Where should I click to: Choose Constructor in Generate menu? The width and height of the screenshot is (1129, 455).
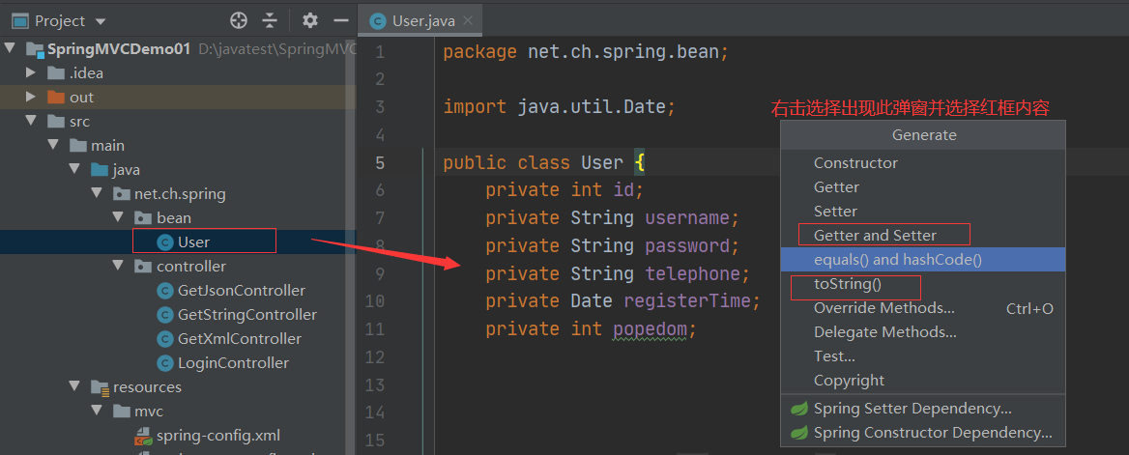point(922,162)
